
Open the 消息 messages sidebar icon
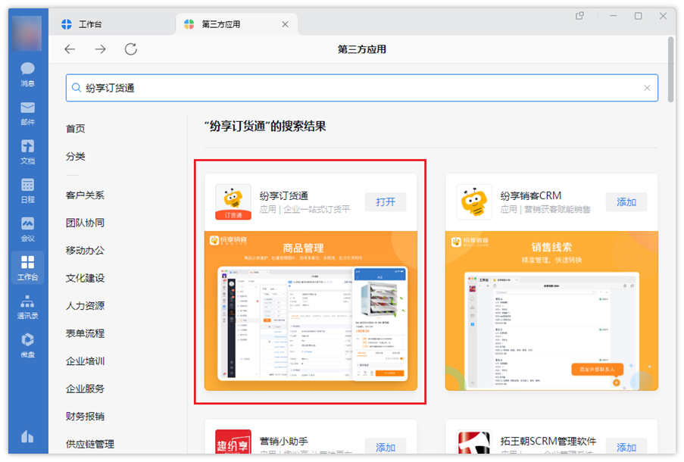tap(27, 73)
